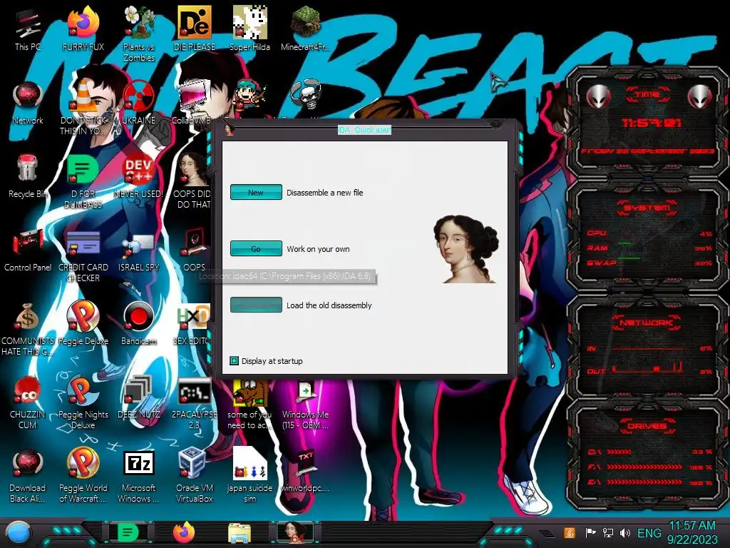
Task: Click the IDA icon in the dialog title bar
Action: [229, 130]
